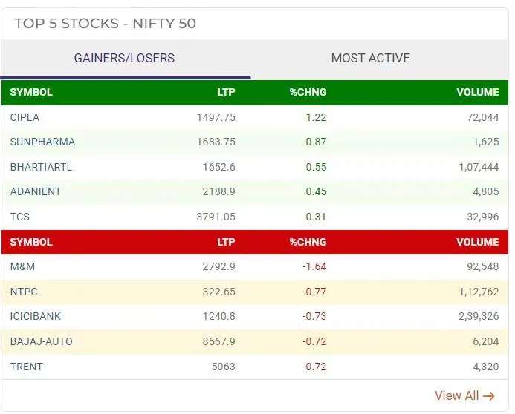Click the CIPLA LTP value 1497.75
The image size is (515, 414).
tap(216, 117)
